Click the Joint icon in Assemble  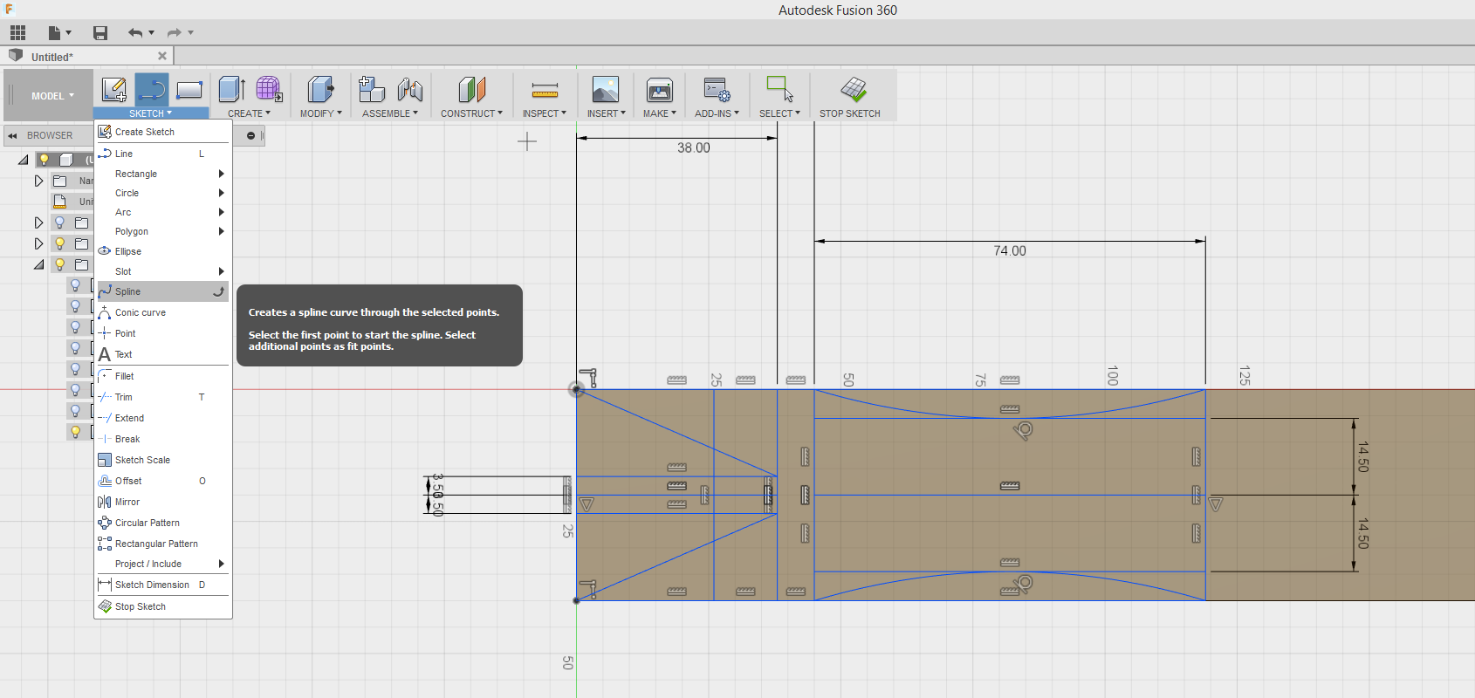409,89
